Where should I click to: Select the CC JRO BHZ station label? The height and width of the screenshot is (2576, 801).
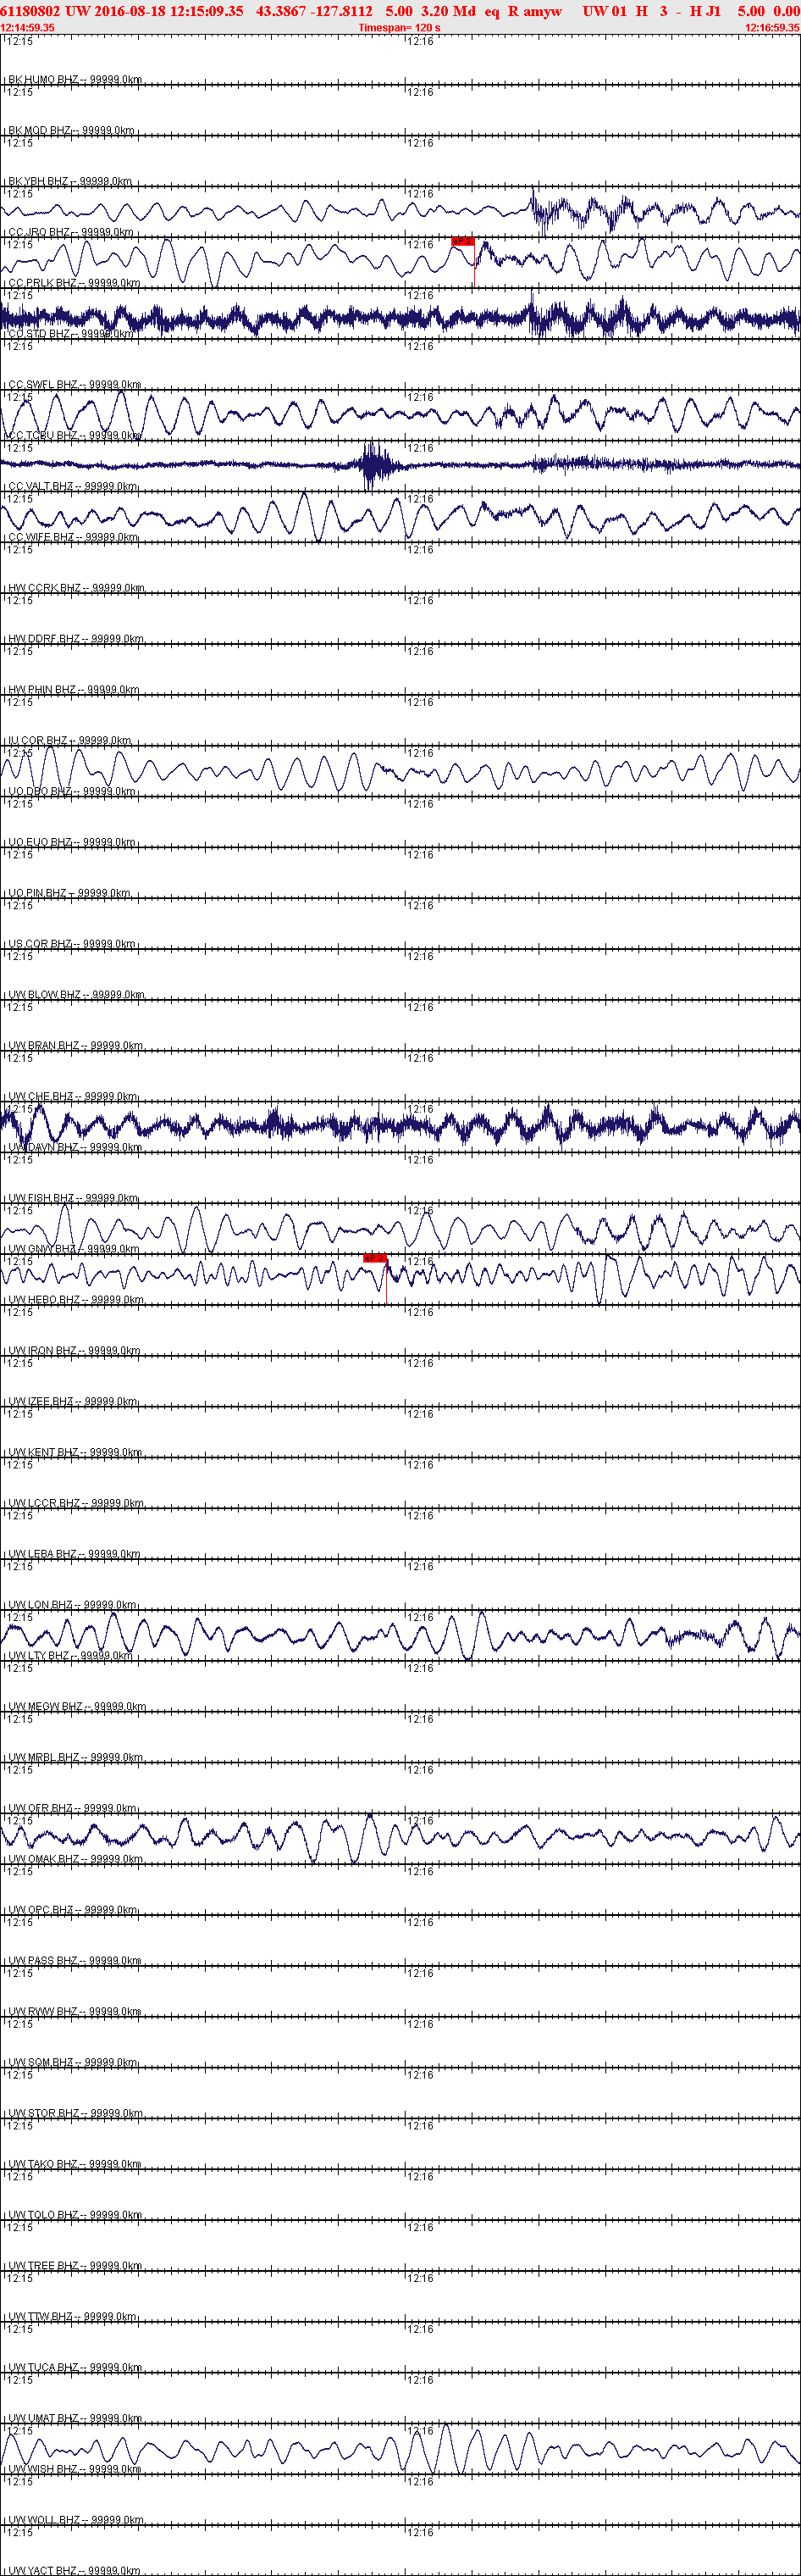(x=71, y=232)
